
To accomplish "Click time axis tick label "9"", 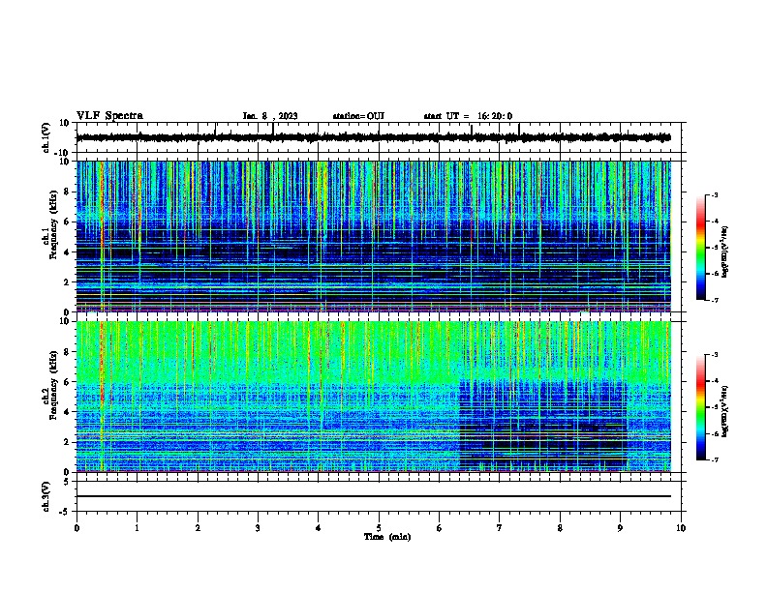I will point(620,528).
